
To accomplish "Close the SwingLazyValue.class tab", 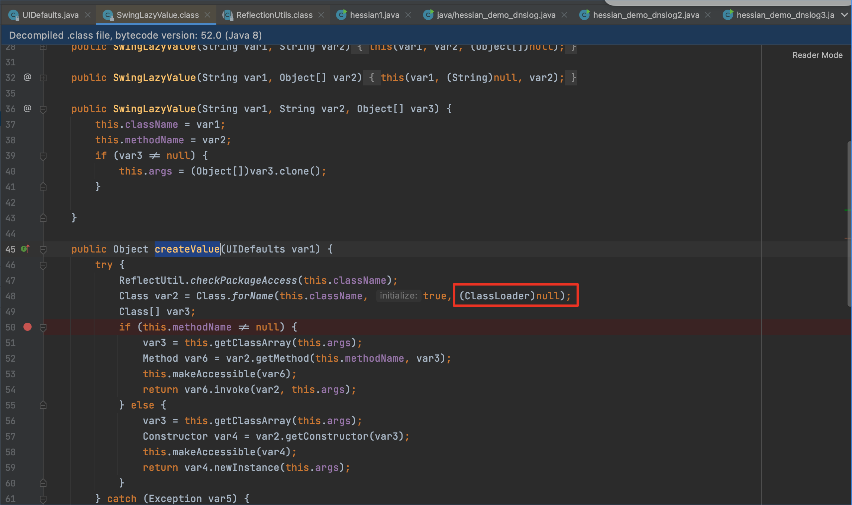I will coord(207,15).
